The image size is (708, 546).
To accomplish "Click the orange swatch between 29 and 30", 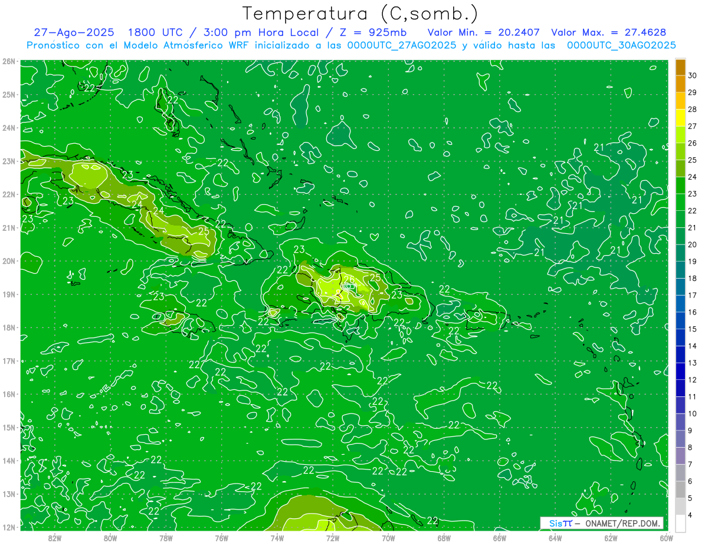I will 680,84.
